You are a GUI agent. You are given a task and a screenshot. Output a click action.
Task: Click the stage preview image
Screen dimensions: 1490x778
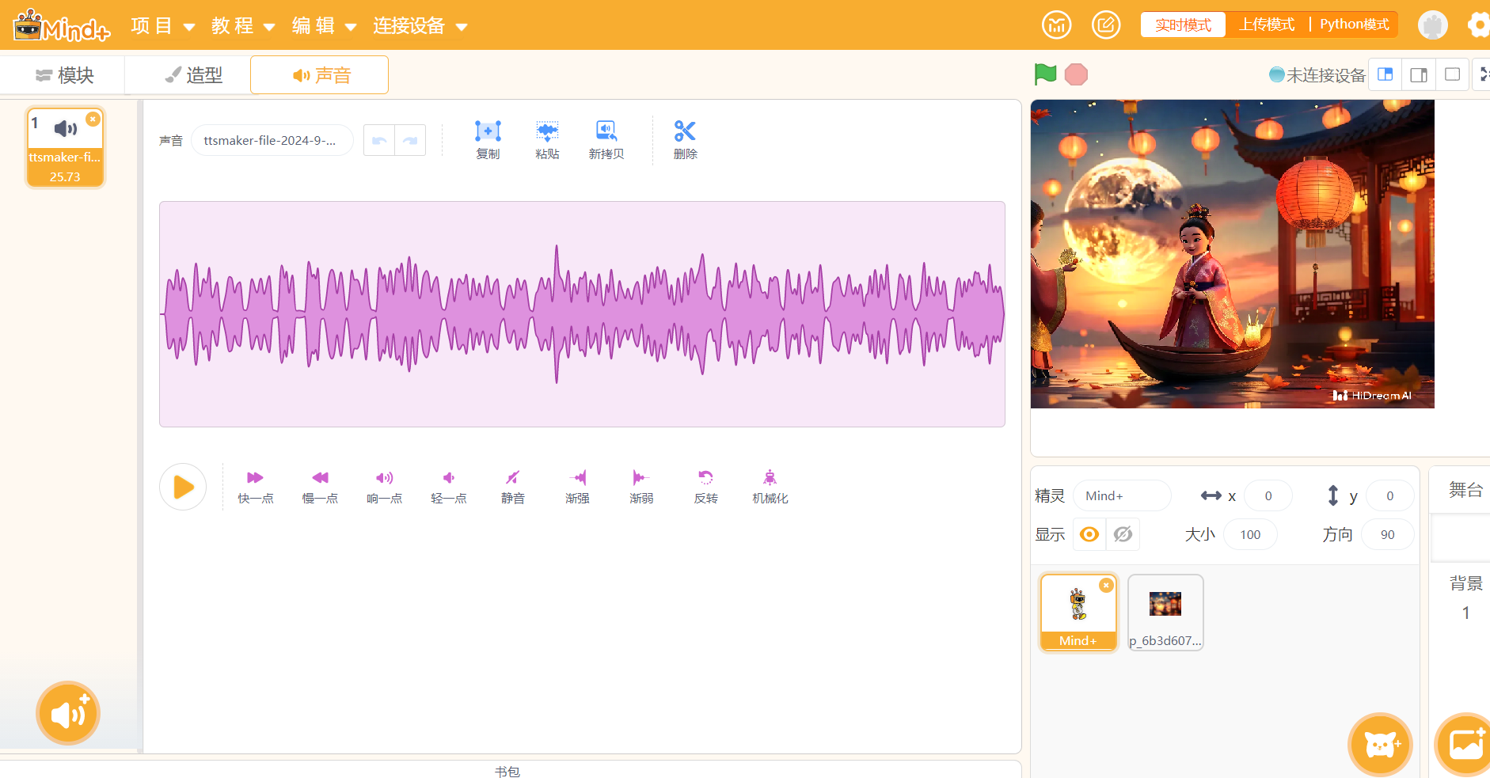[1232, 254]
